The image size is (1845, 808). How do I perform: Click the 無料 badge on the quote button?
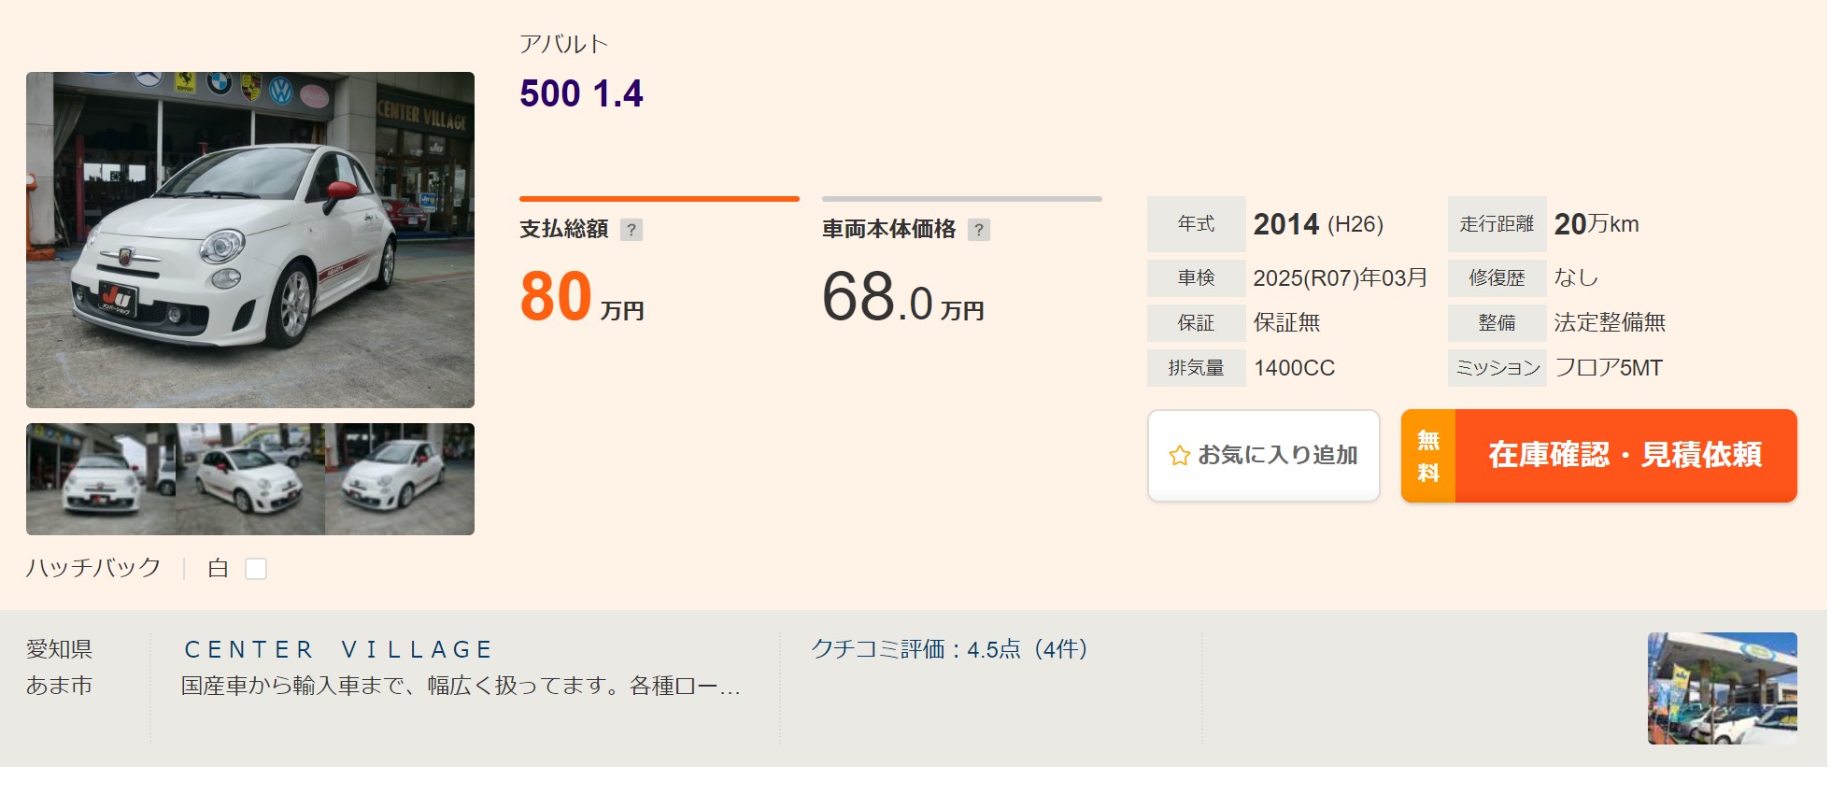pyautogui.click(x=1428, y=456)
